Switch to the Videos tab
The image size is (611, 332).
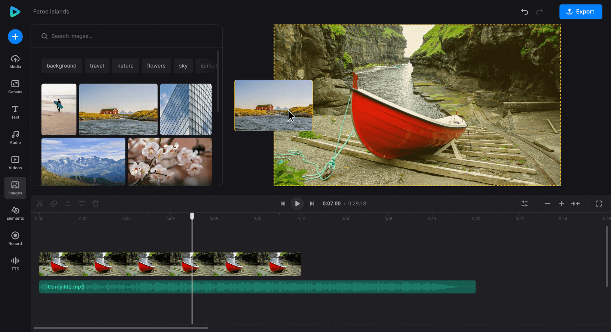coord(15,163)
